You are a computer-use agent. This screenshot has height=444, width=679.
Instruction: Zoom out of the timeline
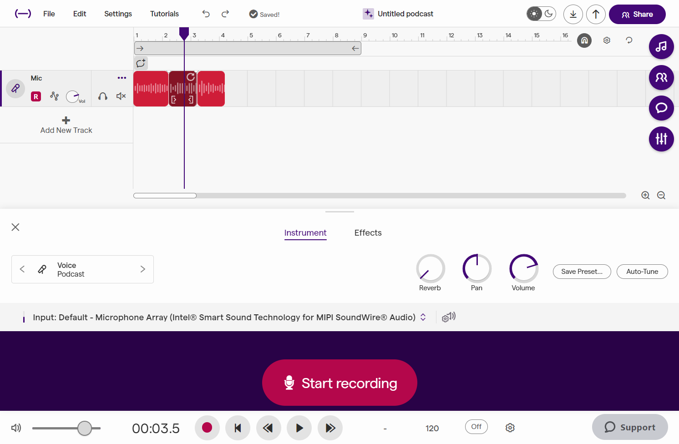pos(661,195)
